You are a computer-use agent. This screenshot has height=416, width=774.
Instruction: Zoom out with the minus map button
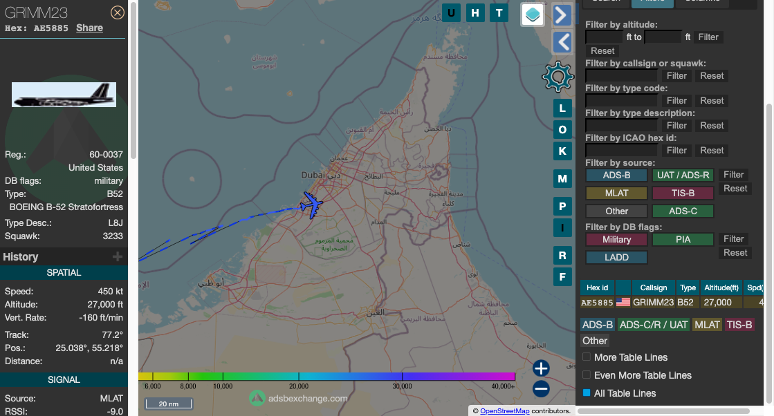[x=541, y=389]
